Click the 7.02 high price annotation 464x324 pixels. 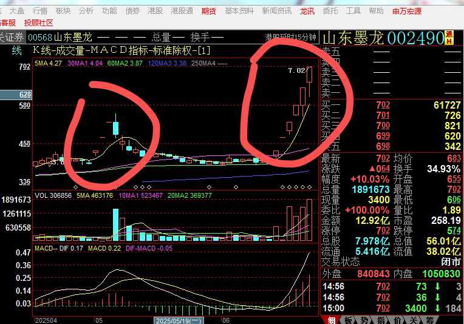coord(296,70)
